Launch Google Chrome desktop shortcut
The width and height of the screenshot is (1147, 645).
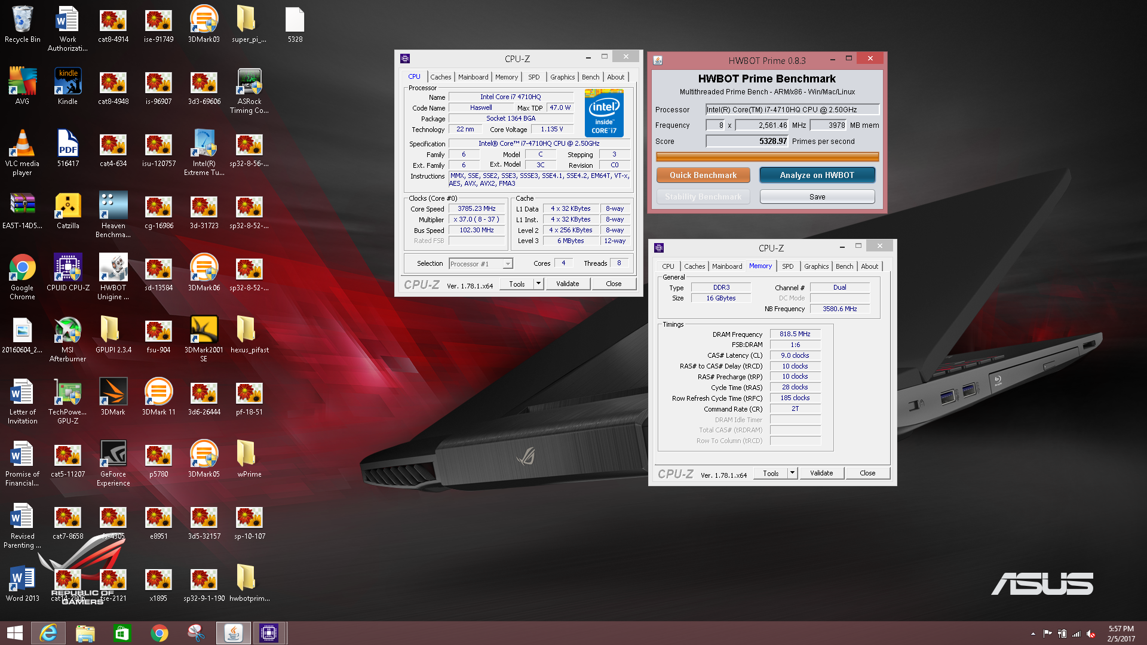23,277
